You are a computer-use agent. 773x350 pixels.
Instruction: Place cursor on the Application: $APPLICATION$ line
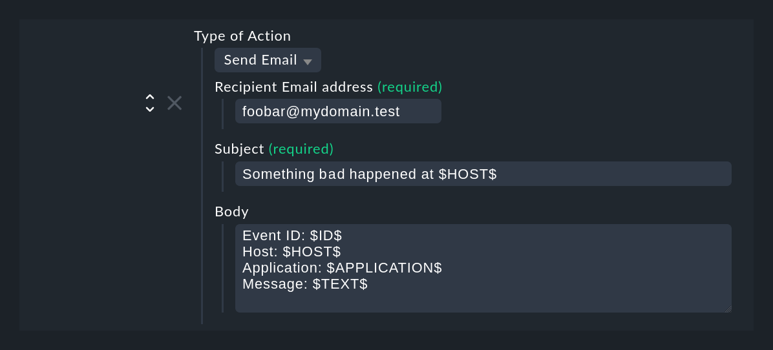(342, 267)
